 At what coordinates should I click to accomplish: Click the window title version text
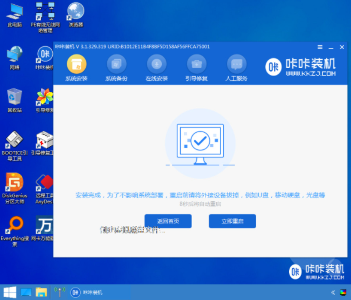[133, 47]
